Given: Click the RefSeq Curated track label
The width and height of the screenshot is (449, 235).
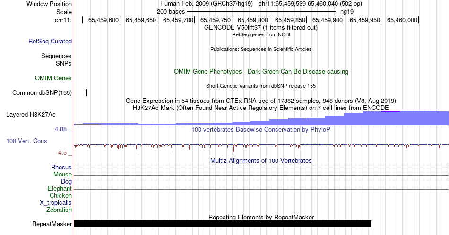Looking at the screenshot, I should 50,41.
